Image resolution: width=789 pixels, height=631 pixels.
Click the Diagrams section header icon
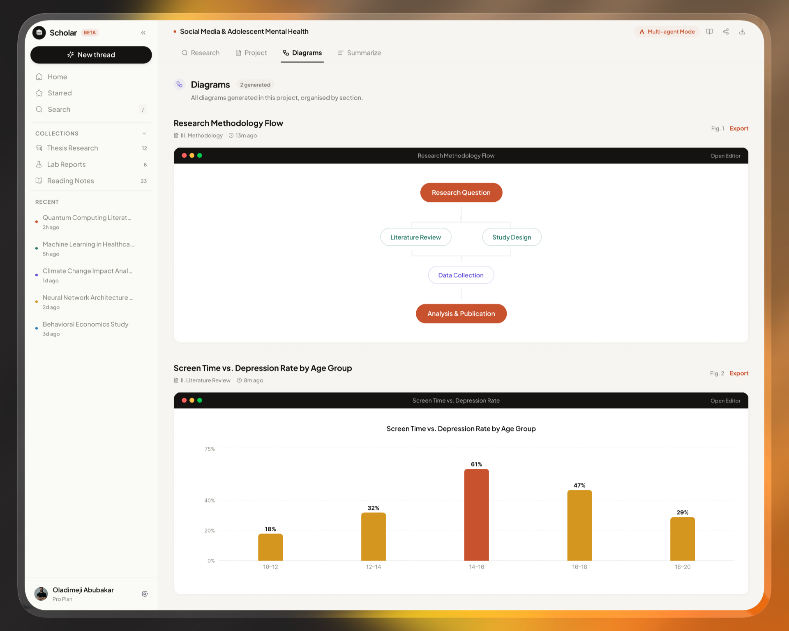(x=180, y=85)
